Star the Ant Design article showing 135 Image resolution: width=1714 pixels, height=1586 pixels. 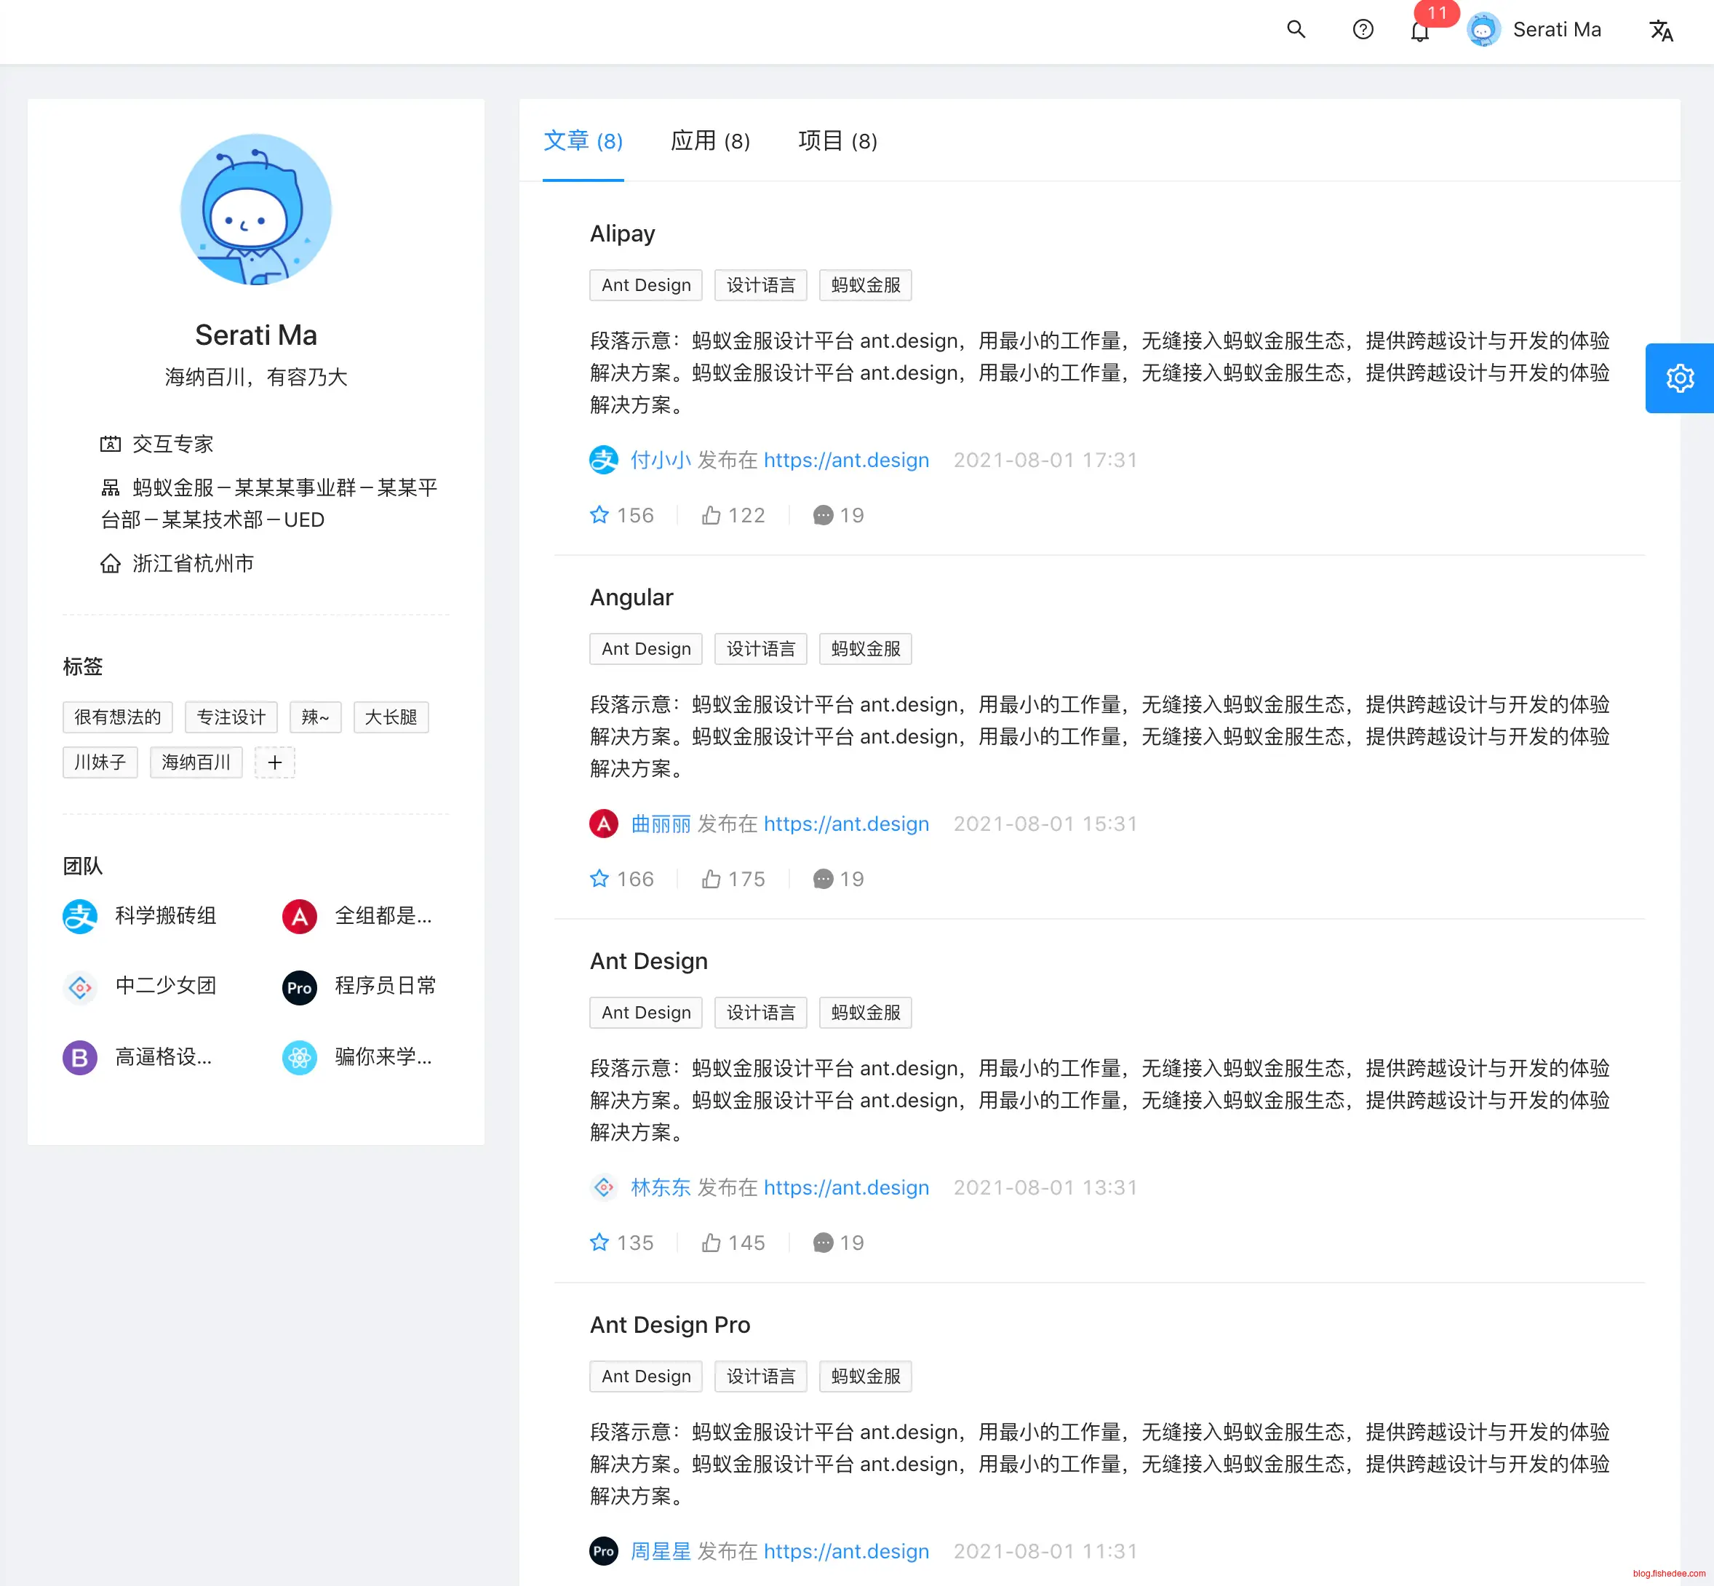(599, 1243)
